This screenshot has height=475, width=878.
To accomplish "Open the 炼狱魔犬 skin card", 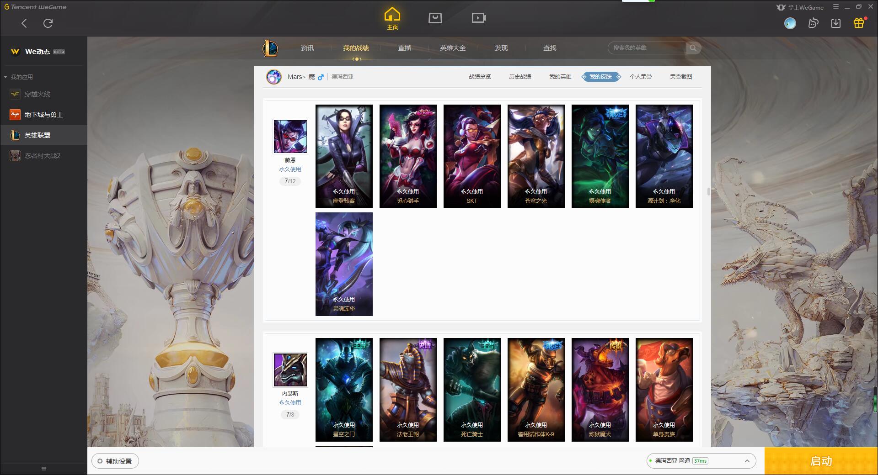I will point(600,390).
